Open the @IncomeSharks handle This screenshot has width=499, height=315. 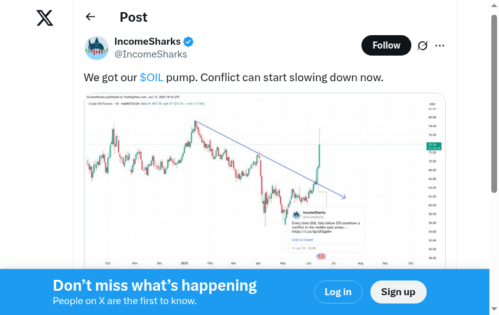point(150,54)
